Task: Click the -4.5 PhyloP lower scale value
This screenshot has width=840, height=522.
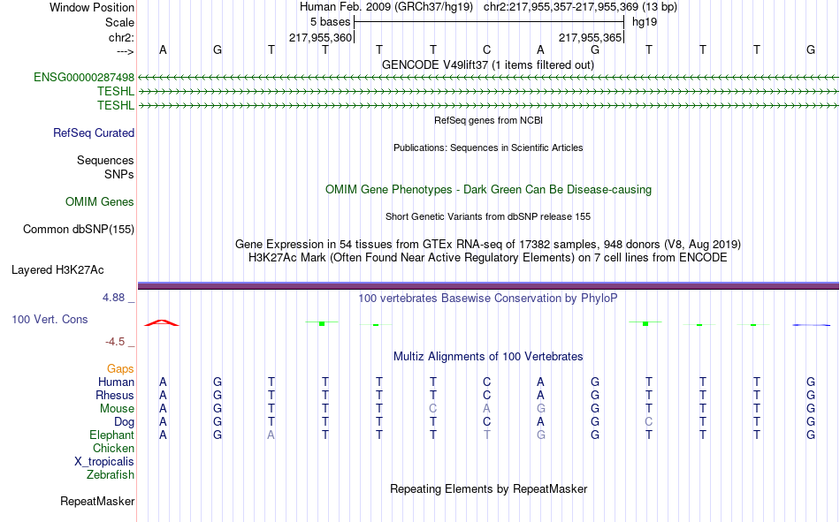Action: tap(115, 342)
